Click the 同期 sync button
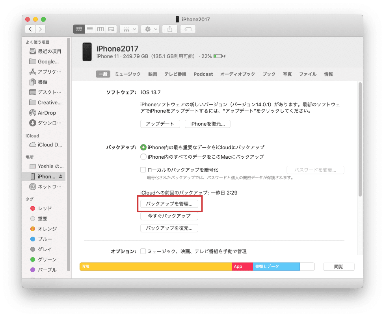The width and height of the screenshot is (385, 317). coord(339,267)
